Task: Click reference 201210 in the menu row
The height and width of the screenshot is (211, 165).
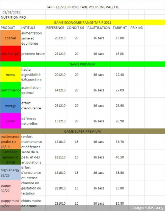Action: coord(60,75)
